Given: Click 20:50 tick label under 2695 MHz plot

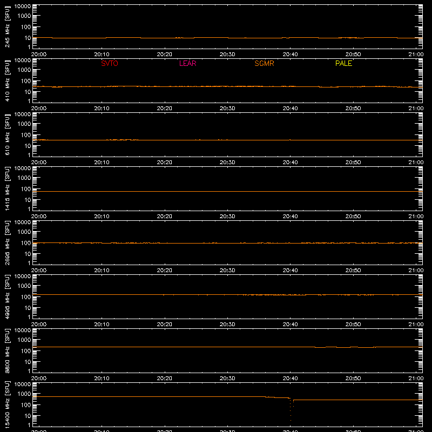Looking at the screenshot, I should (353, 271).
